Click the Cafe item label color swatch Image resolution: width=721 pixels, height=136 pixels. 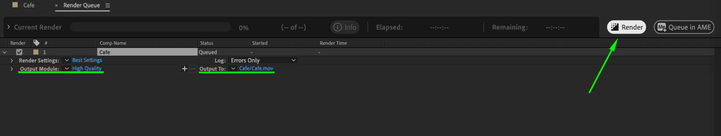pyautogui.click(x=36, y=52)
